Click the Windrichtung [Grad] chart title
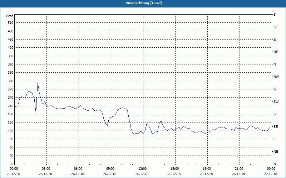Screen dimensions: 286x178 pyautogui.click(x=144, y=3)
